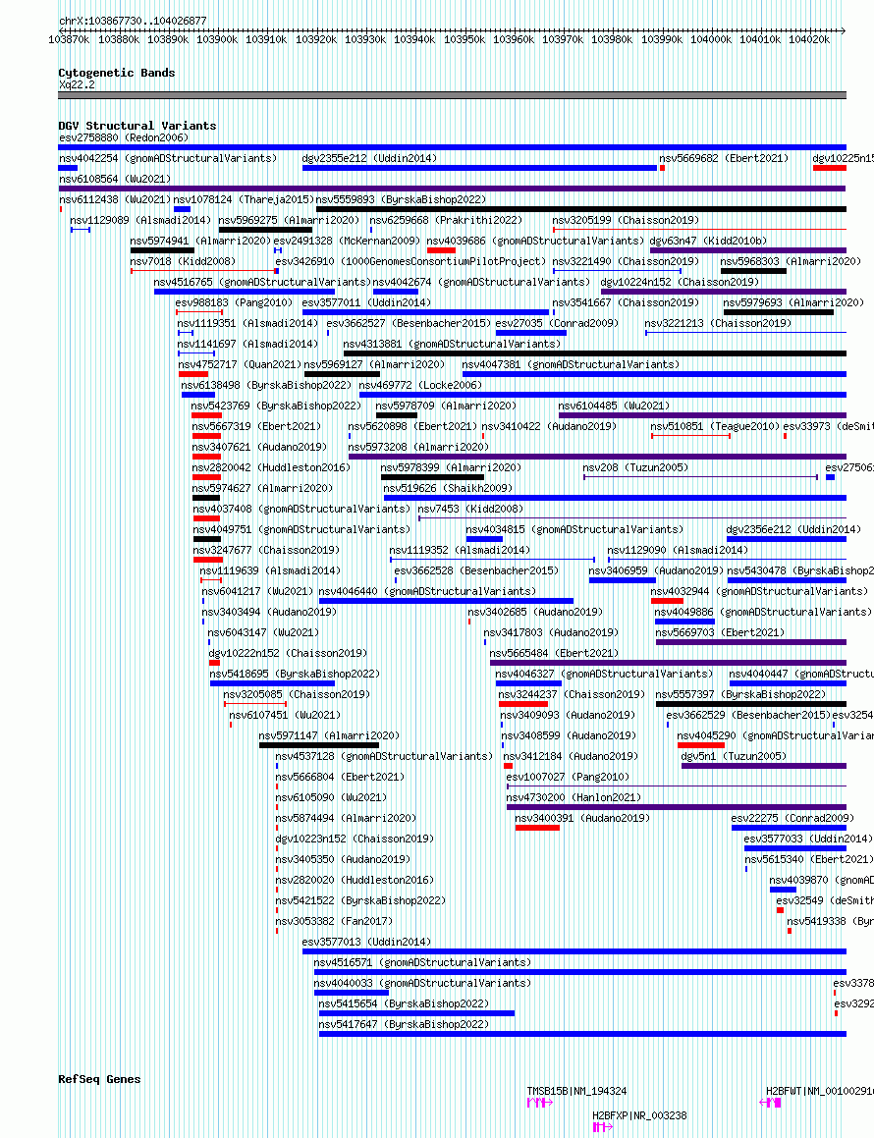Click the nsv6108564 (Wu2021) label
This screenshot has width=874, height=1138.
coord(115,179)
